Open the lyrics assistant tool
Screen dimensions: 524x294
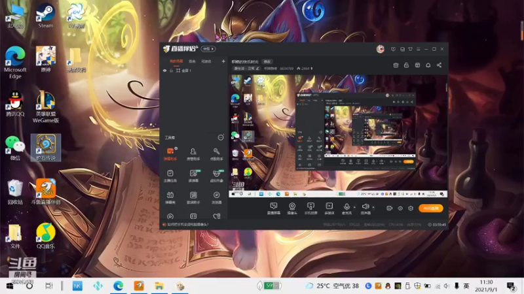click(193, 198)
